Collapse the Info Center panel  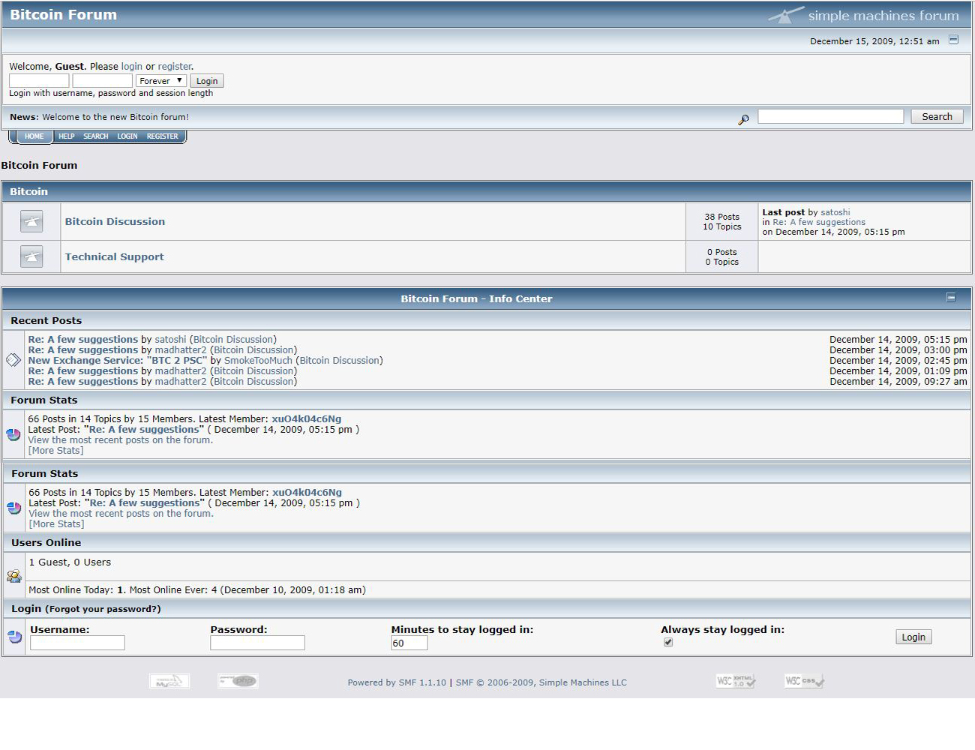pos(951,298)
